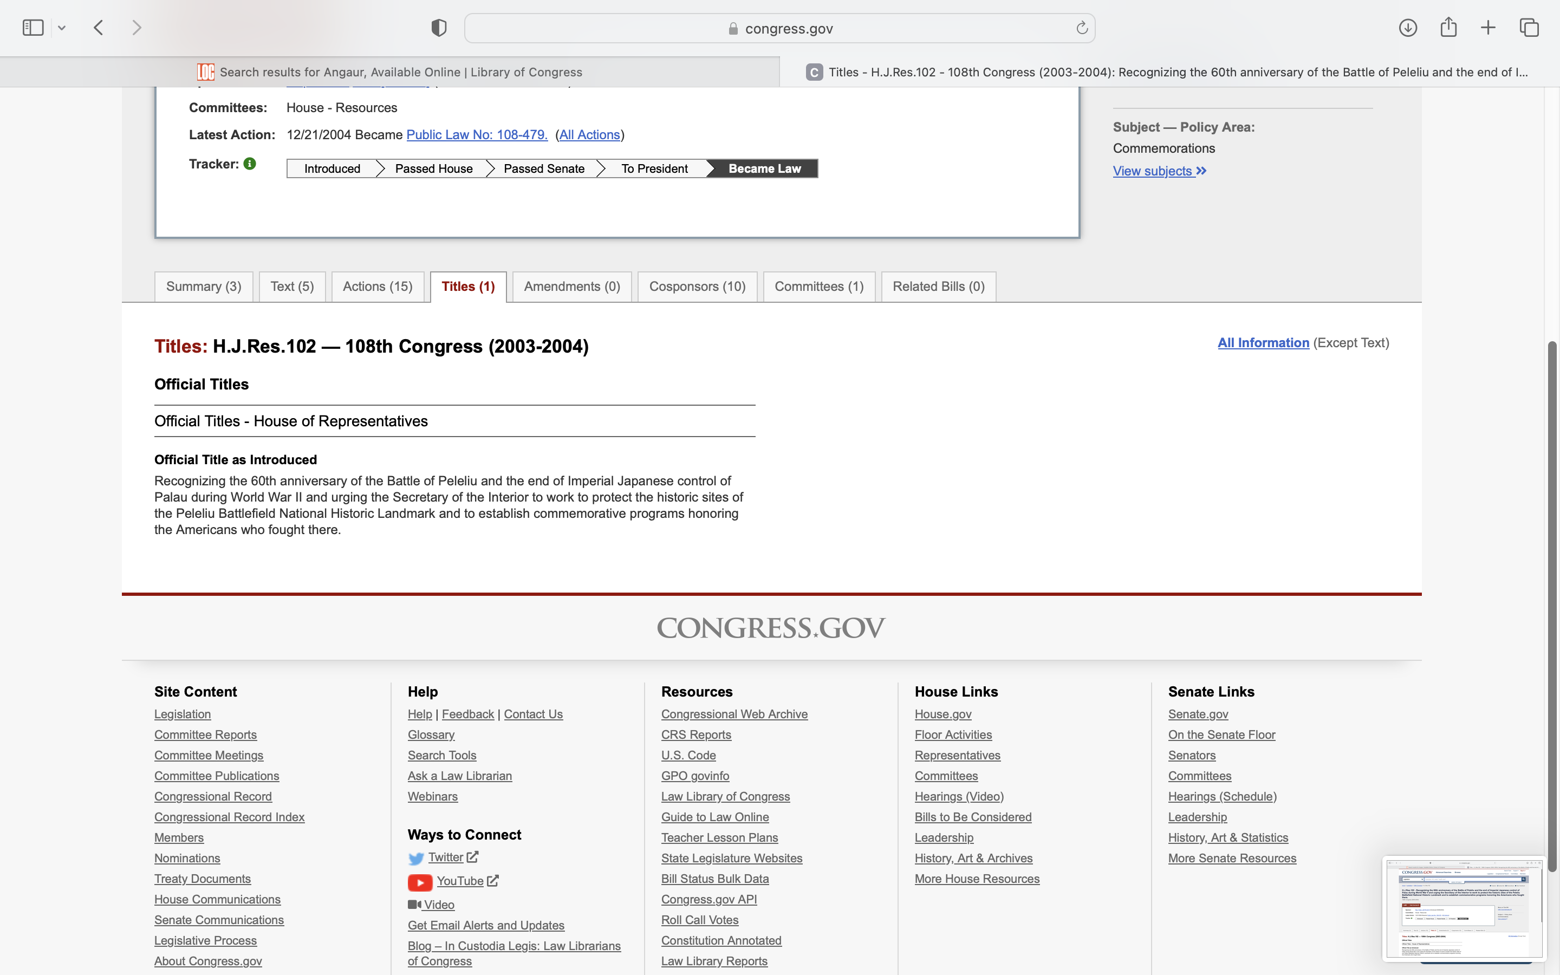The height and width of the screenshot is (975, 1560).
Task: Click the Share icon in toolbar
Action: (1448, 28)
